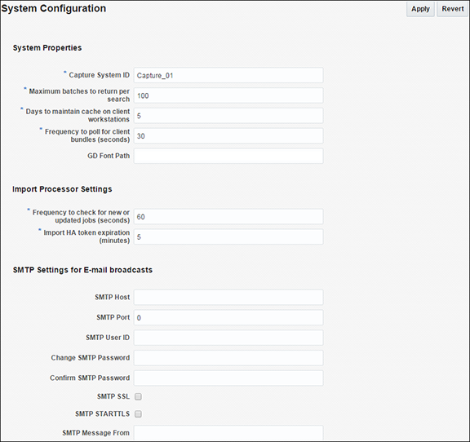Click the SMTP Host label

113,297
